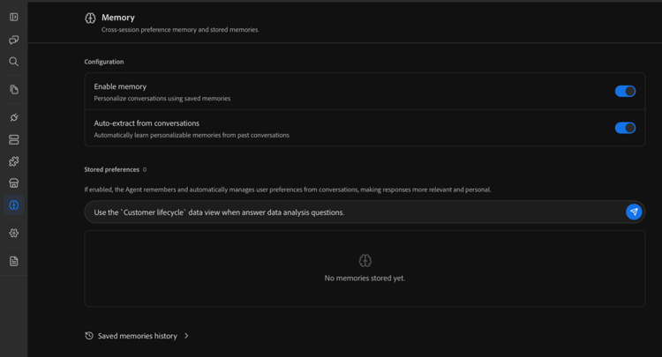This screenshot has height=357, width=662.
Task: Open the documents copy icon in sidebar
Action: pos(13,89)
